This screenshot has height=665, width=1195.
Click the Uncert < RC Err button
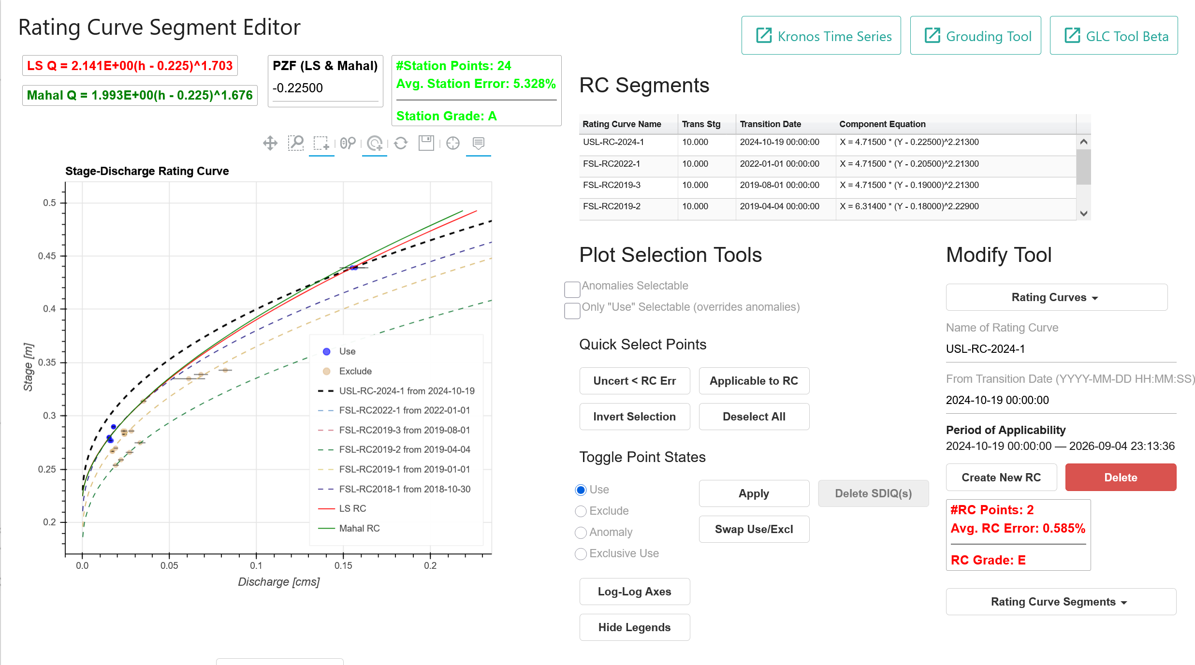pyautogui.click(x=634, y=381)
